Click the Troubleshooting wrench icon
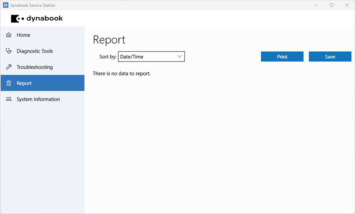 (8, 67)
